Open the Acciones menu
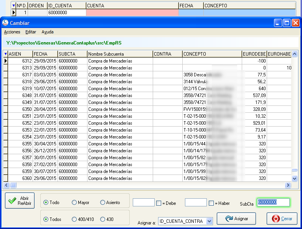The image size is (302, 229). [x=12, y=32]
